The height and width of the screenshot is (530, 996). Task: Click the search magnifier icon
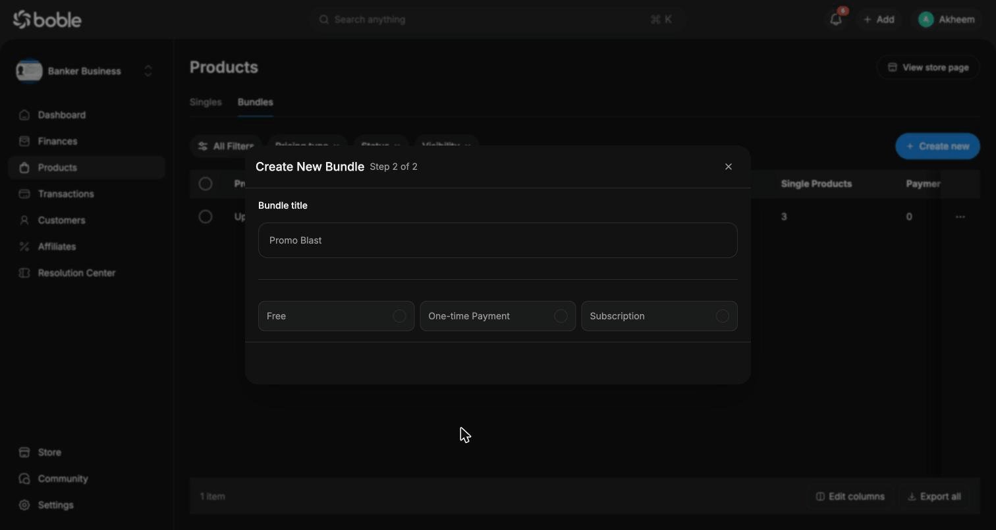324,20
